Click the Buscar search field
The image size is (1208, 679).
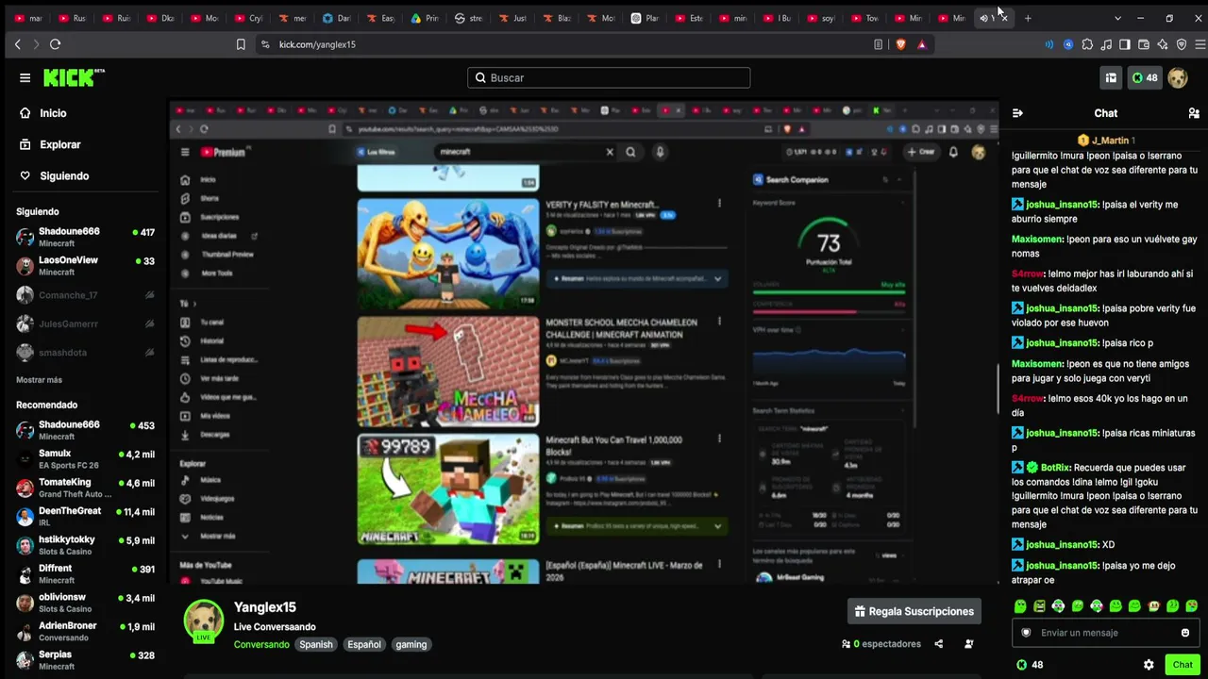pos(609,78)
